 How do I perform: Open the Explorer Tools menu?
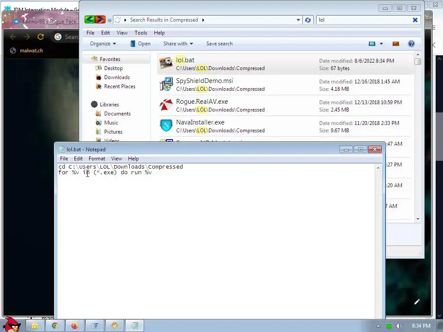141,33
